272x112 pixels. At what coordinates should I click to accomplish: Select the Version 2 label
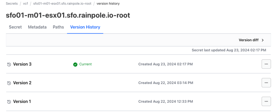22,83
